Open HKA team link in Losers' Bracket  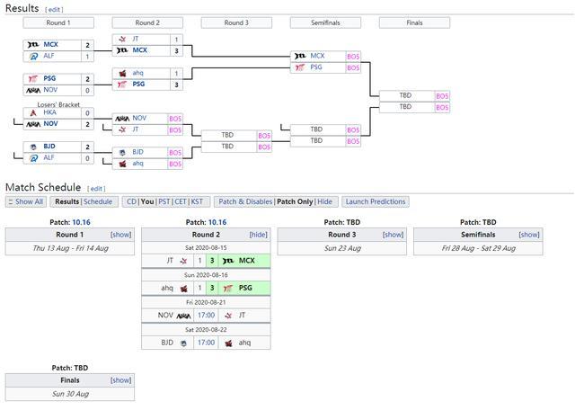click(x=50, y=112)
